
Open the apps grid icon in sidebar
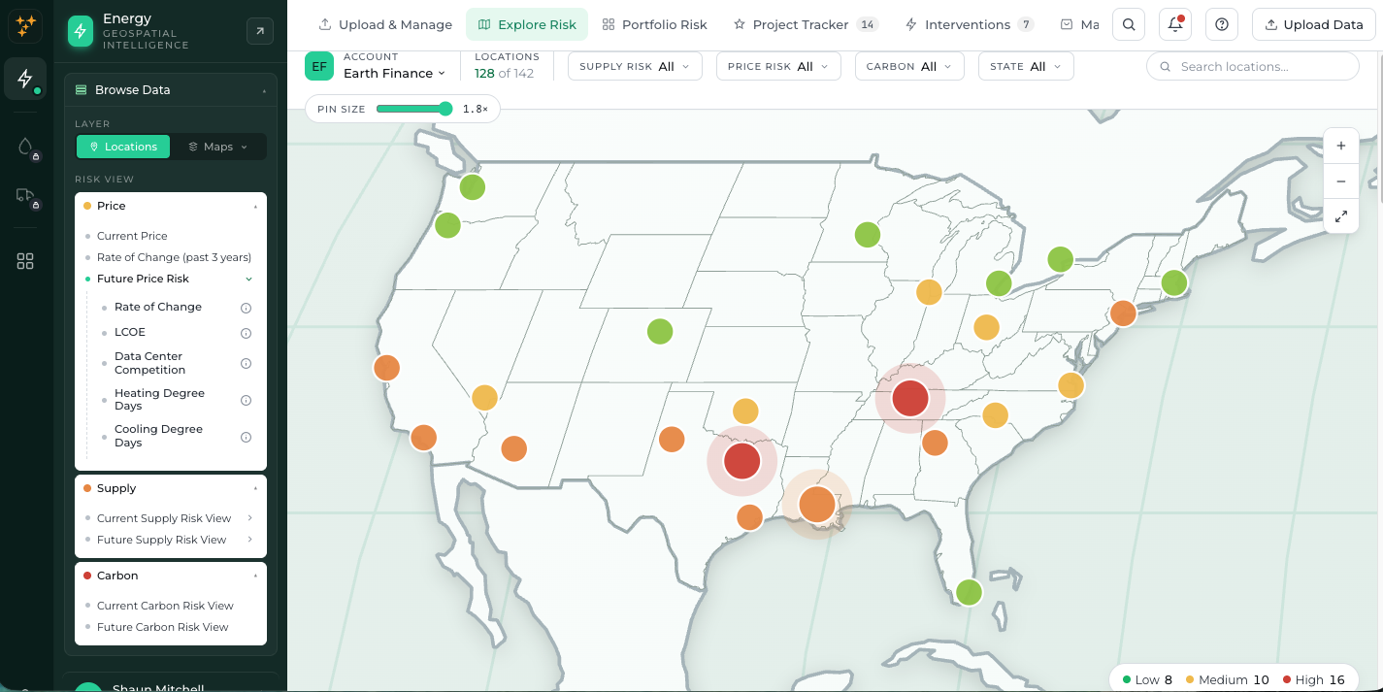25,261
